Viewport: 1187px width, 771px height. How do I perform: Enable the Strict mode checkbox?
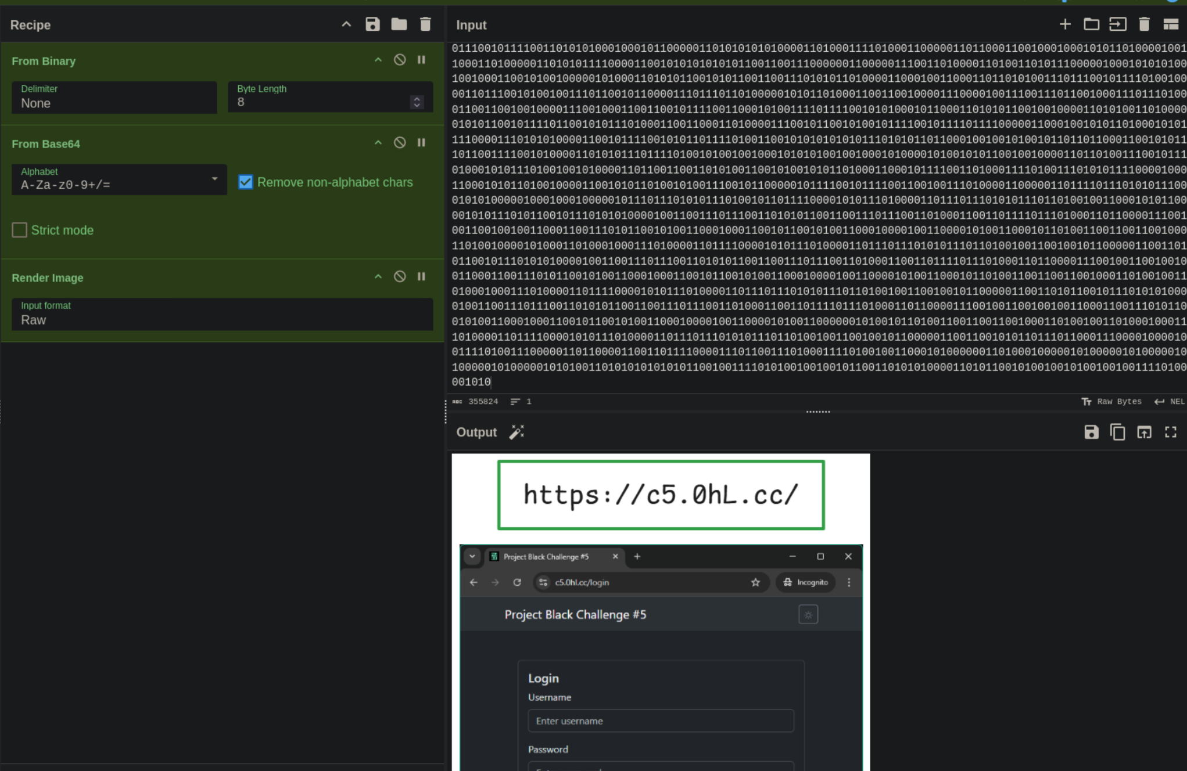[x=20, y=230]
